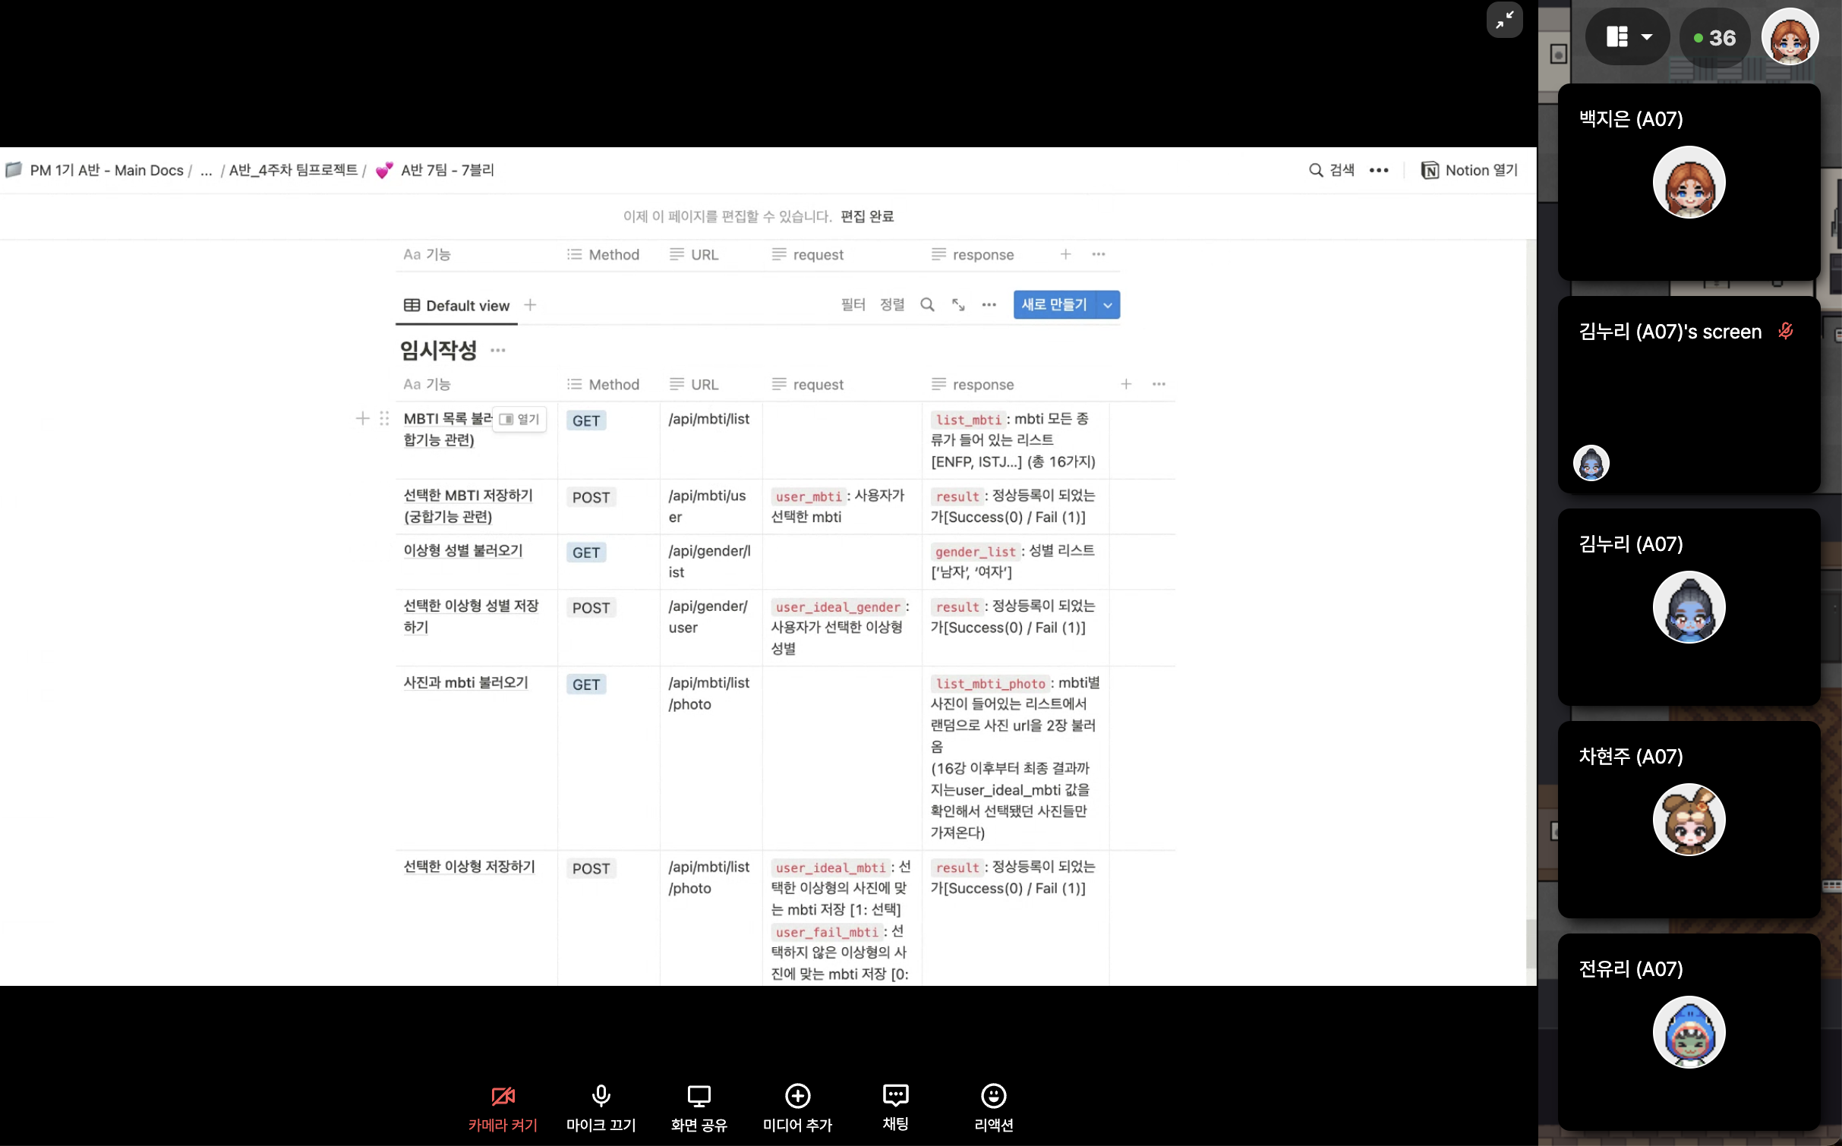Select the Default view tab
Image resolution: width=1842 pixels, height=1146 pixels.
coord(456,306)
